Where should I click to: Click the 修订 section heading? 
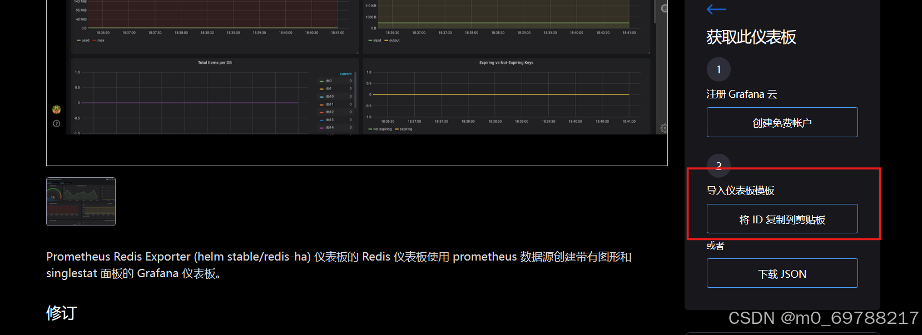(62, 313)
